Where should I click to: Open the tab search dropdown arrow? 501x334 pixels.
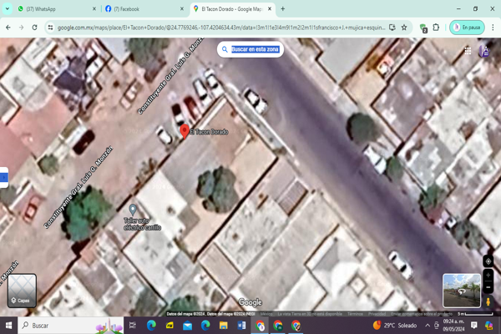pos(7,8)
